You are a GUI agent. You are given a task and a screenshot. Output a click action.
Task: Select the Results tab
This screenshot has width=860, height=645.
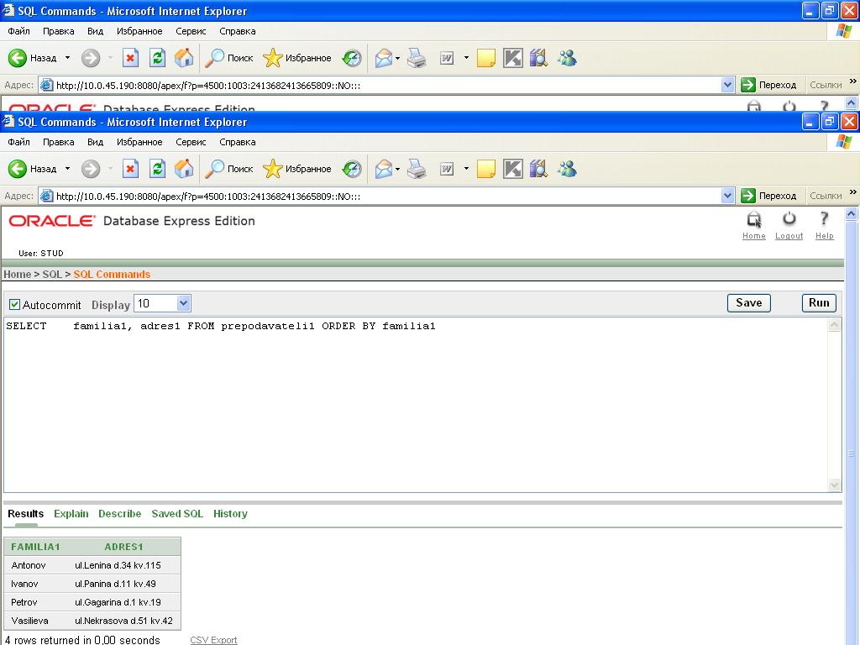26,514
